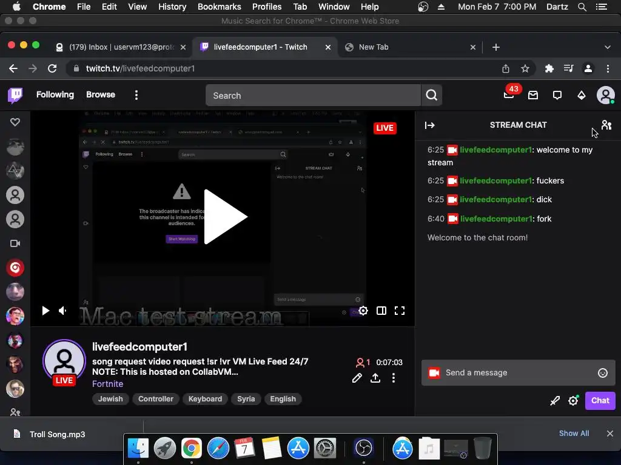The image size is (621, 465).
Task: Open the player settings gear
Action: [x=363, y=311]
